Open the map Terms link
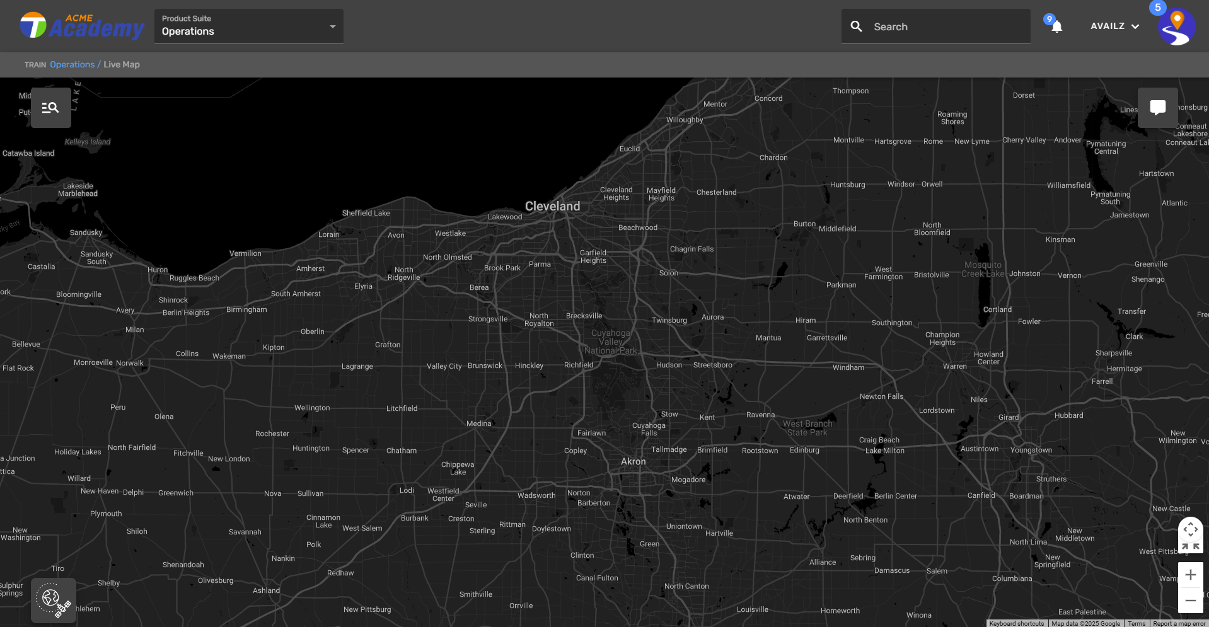 tap(1137, 623)
